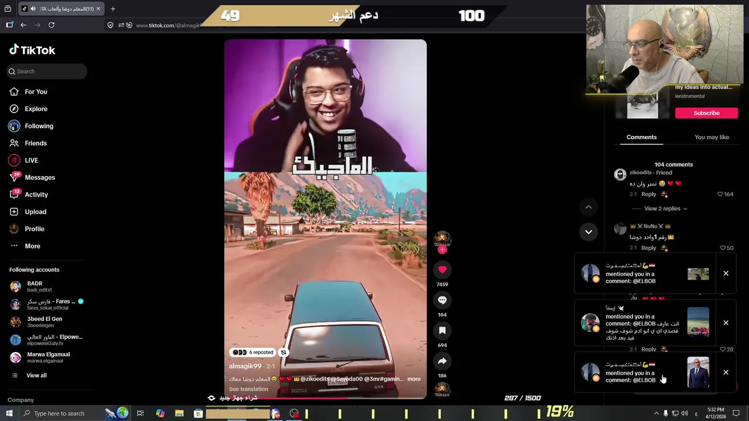Open the Explore page

pyautogui.click(x=36, y=109)
